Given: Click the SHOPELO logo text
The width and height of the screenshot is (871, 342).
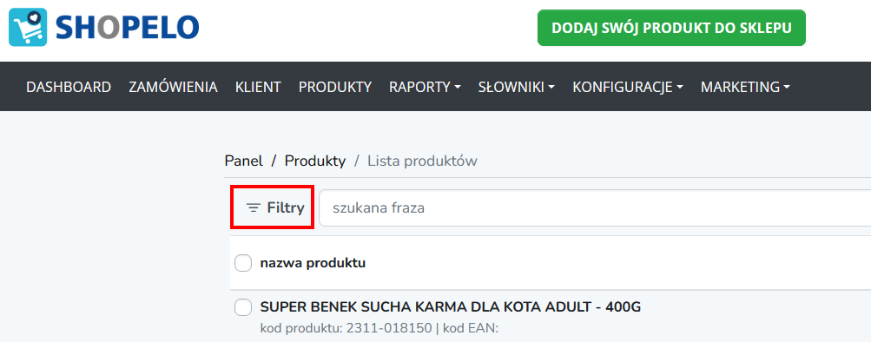Looking at the screenshot, I should 127,28.
